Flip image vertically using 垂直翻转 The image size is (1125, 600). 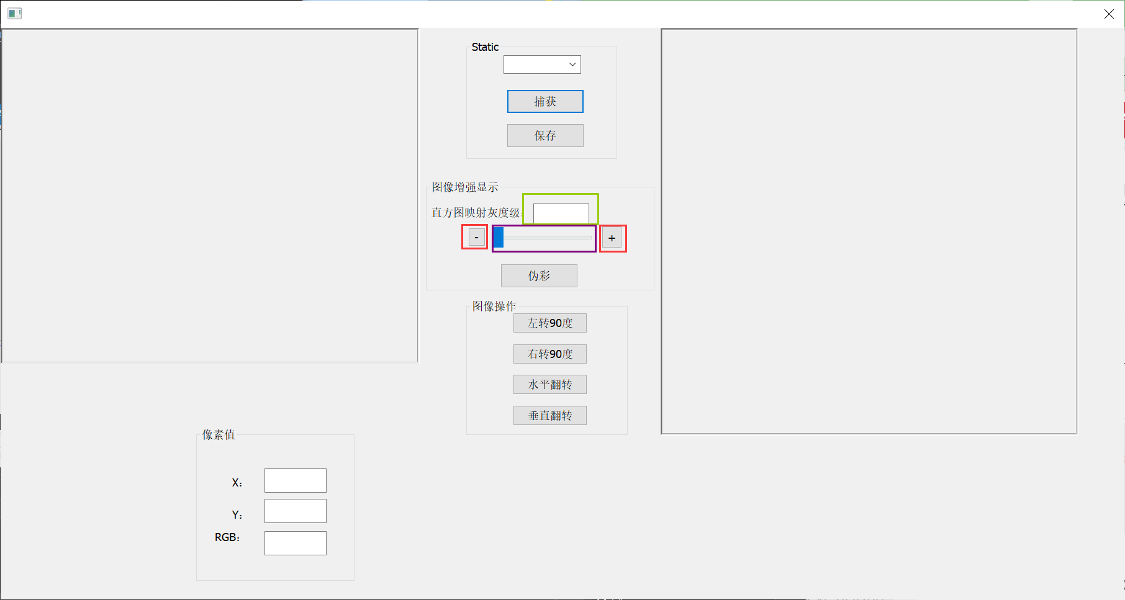549,415
